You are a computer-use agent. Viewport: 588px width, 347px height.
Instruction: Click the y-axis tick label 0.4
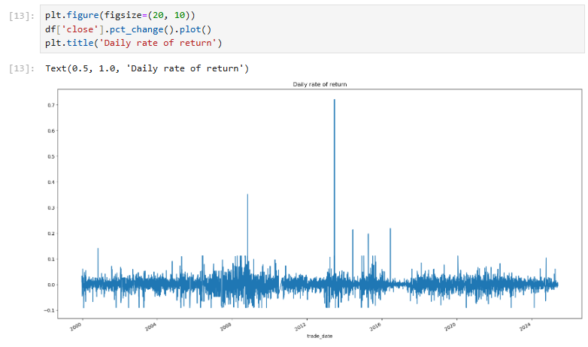point(51,182)
